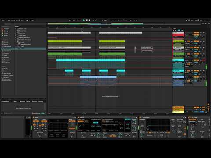Select the long cyan clip in the arrangement
This screenshot has height=158, width=211.
coord(91,60)
